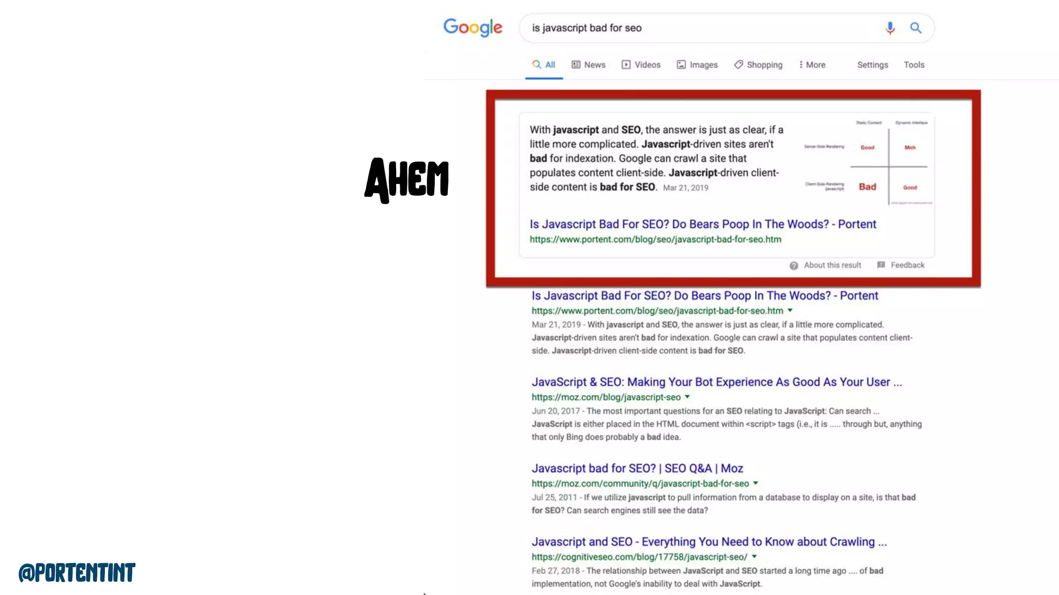Click the microphone voice search icon
The height and width of the screenshot is (595, 1059).
[x=889, y=28]
